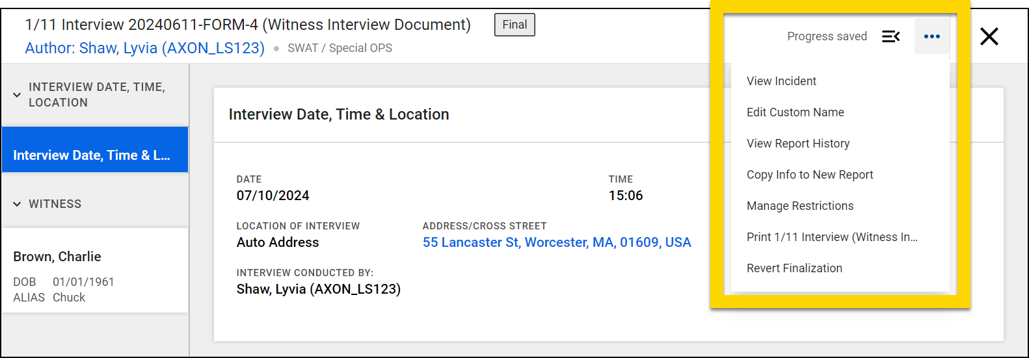1029x358 pixels.
Task: Choose Edit Custom Name menu option
Action: (x=795, y=112)
